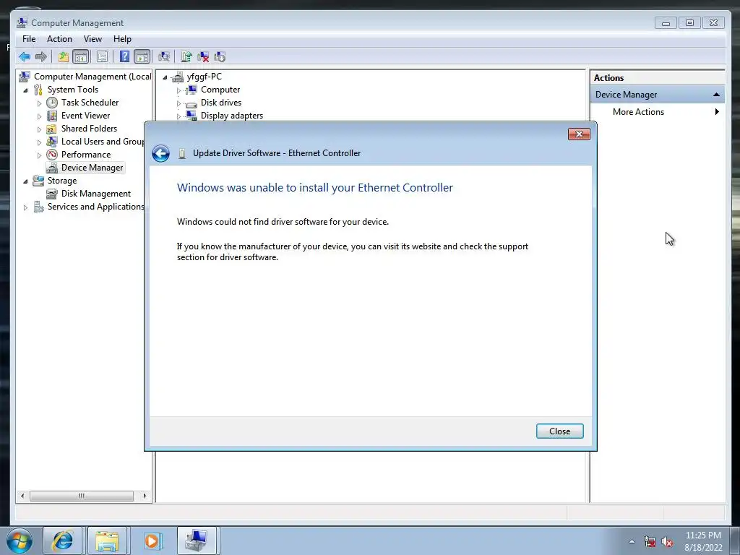Expand the Disk drives device category
This screenshot has height=555, width=740.
(178, 103)
